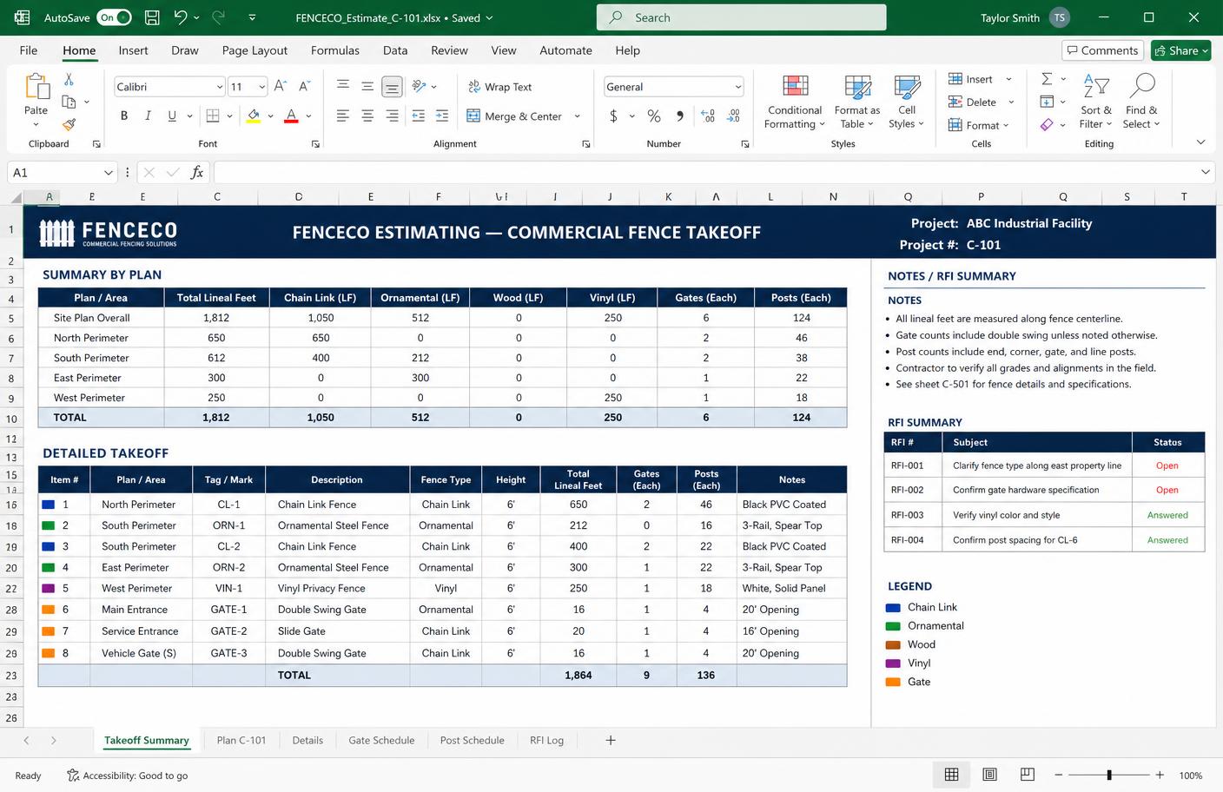Screen dimensions: 1223x792
Task: Click the Redo arrow icon
Action: click(x=219, y=17)
